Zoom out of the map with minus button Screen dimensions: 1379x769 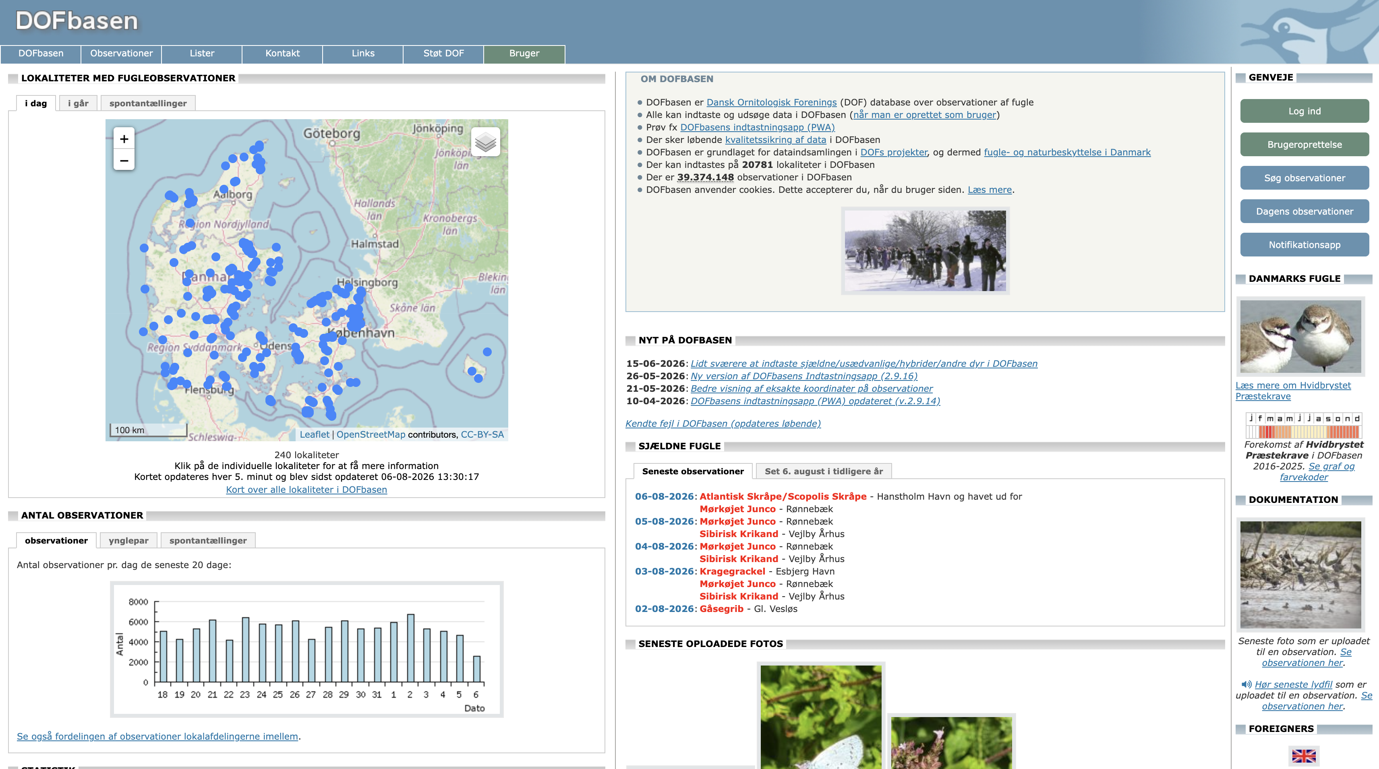pos(124,160)
